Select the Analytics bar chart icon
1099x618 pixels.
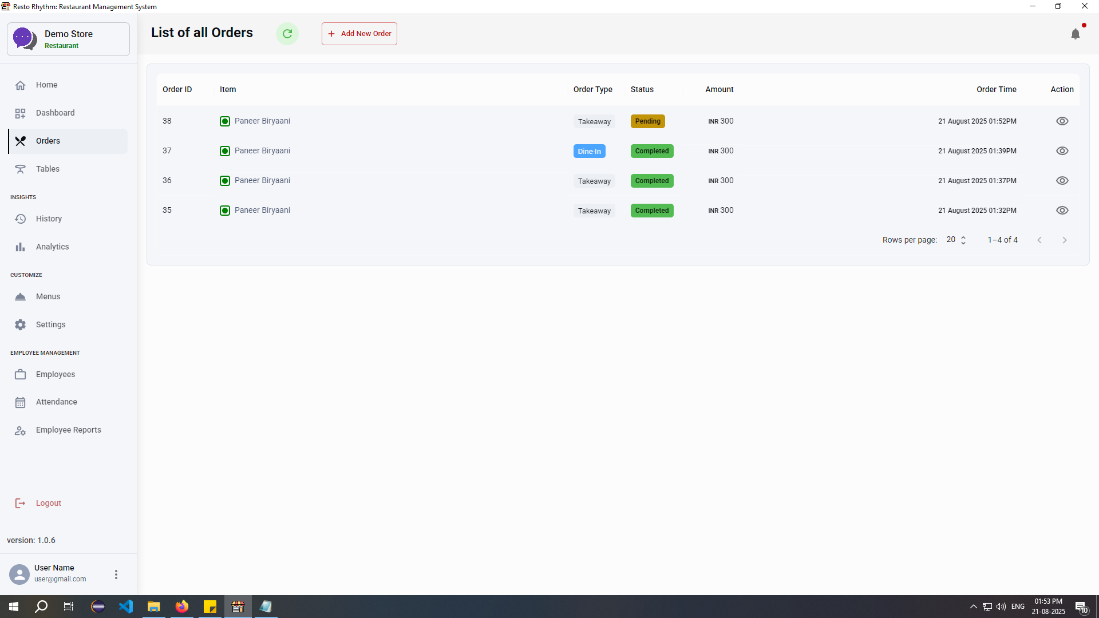[21, 247]
